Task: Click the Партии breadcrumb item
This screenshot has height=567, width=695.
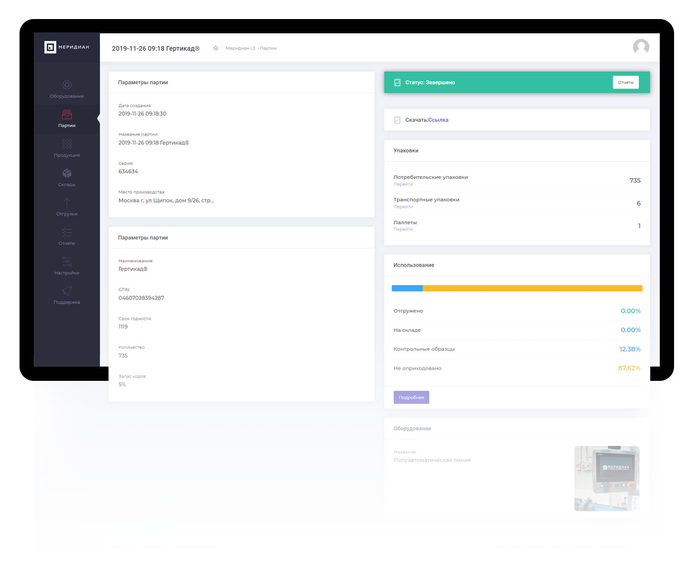Action: pos(268,48)
